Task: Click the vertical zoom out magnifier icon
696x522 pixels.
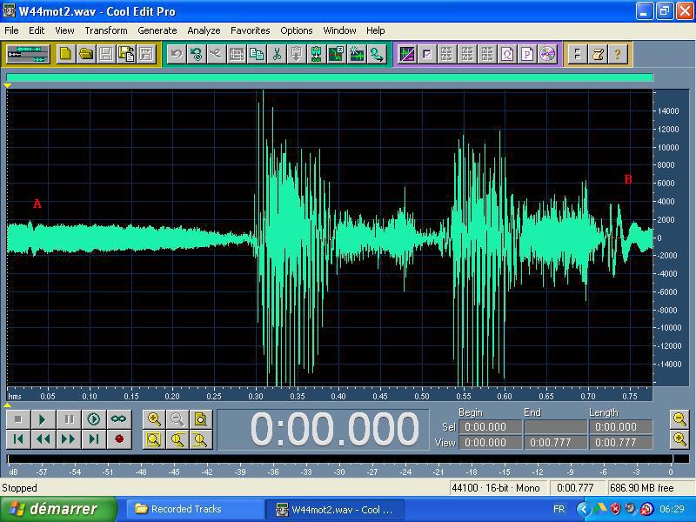Action: click(679, 419)
